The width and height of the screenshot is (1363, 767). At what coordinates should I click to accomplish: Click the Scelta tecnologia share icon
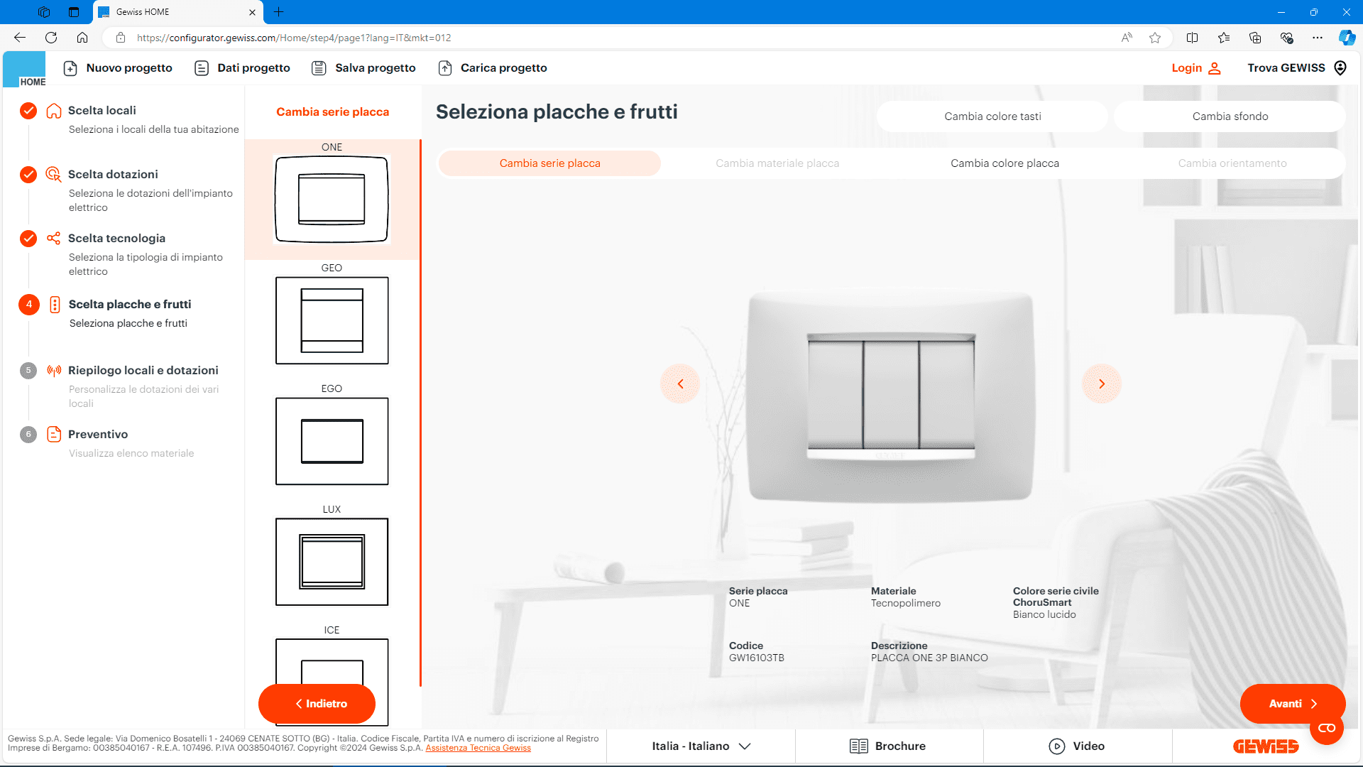(x=54, y=239)
